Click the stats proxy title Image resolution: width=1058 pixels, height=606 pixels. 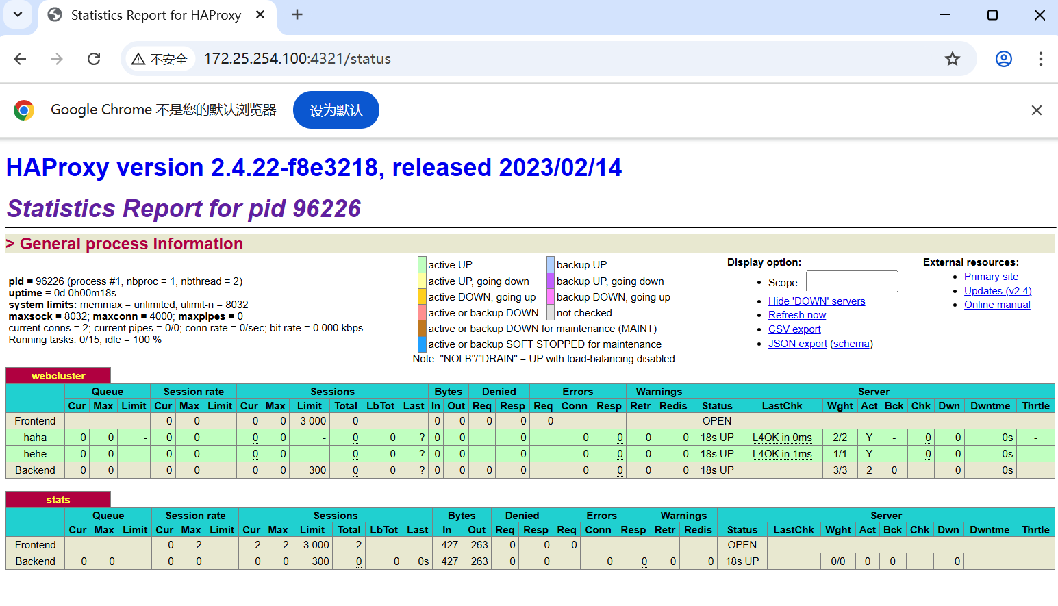coord(58,500)
